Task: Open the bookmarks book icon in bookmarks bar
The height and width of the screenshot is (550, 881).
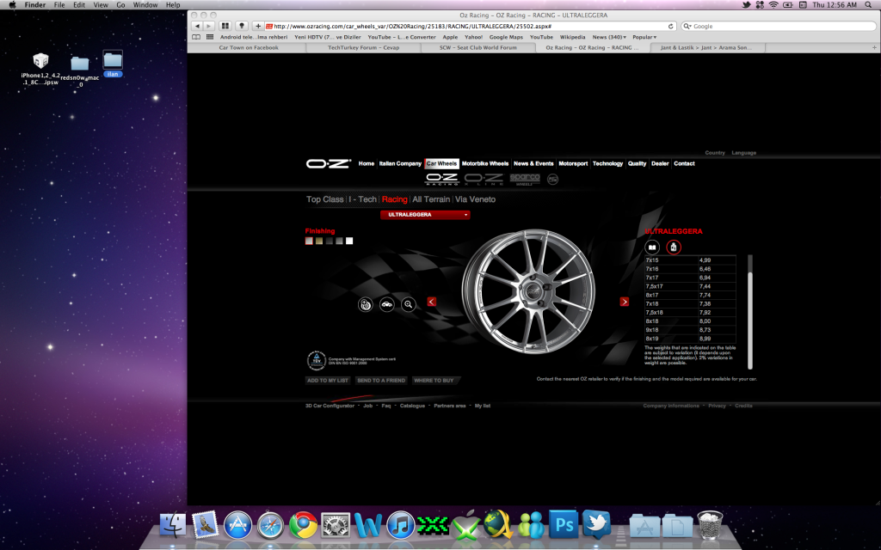Action: 196,37
